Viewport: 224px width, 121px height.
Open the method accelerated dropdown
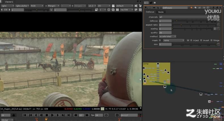tap(168, 37)
